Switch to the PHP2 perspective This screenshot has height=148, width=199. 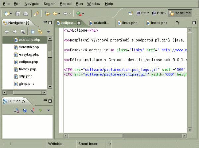tap(159, 13)
